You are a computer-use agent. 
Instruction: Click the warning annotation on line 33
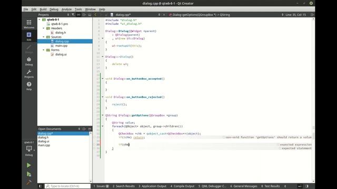(267, 137)
